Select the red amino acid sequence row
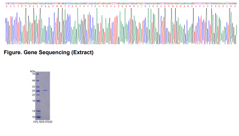This screenshot has height=136, width=239. tap(121, 6)
